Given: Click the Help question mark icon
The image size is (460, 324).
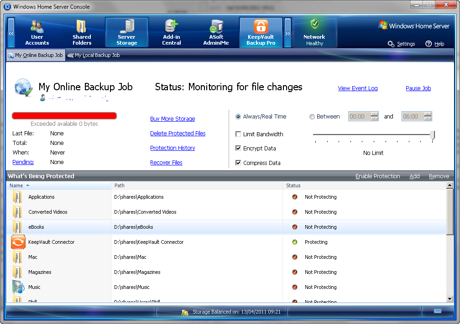Looking at the screenshot, I should 429,44.
